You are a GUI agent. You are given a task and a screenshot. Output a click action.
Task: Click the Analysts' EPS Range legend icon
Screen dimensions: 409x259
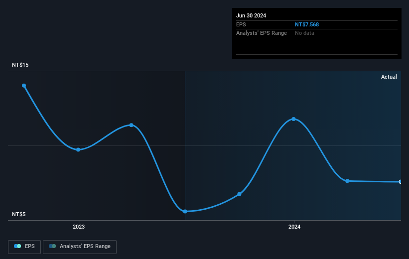pyautogui.click(x=52, y=246)
